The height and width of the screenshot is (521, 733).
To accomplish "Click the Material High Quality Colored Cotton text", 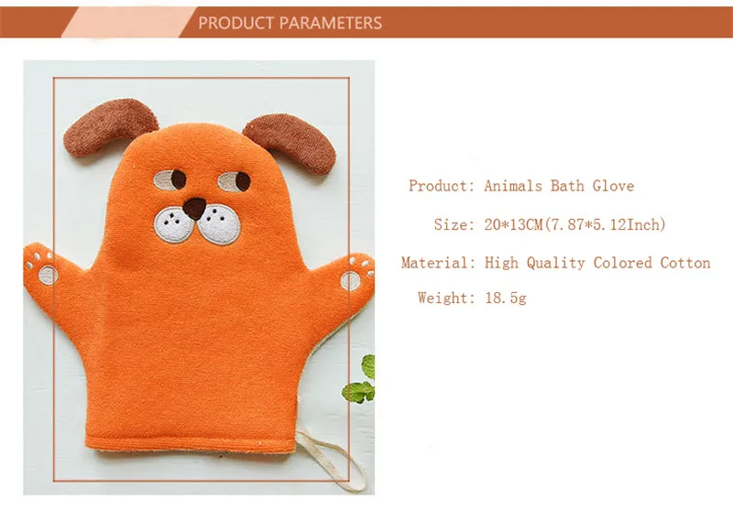I will coord(556,263).
